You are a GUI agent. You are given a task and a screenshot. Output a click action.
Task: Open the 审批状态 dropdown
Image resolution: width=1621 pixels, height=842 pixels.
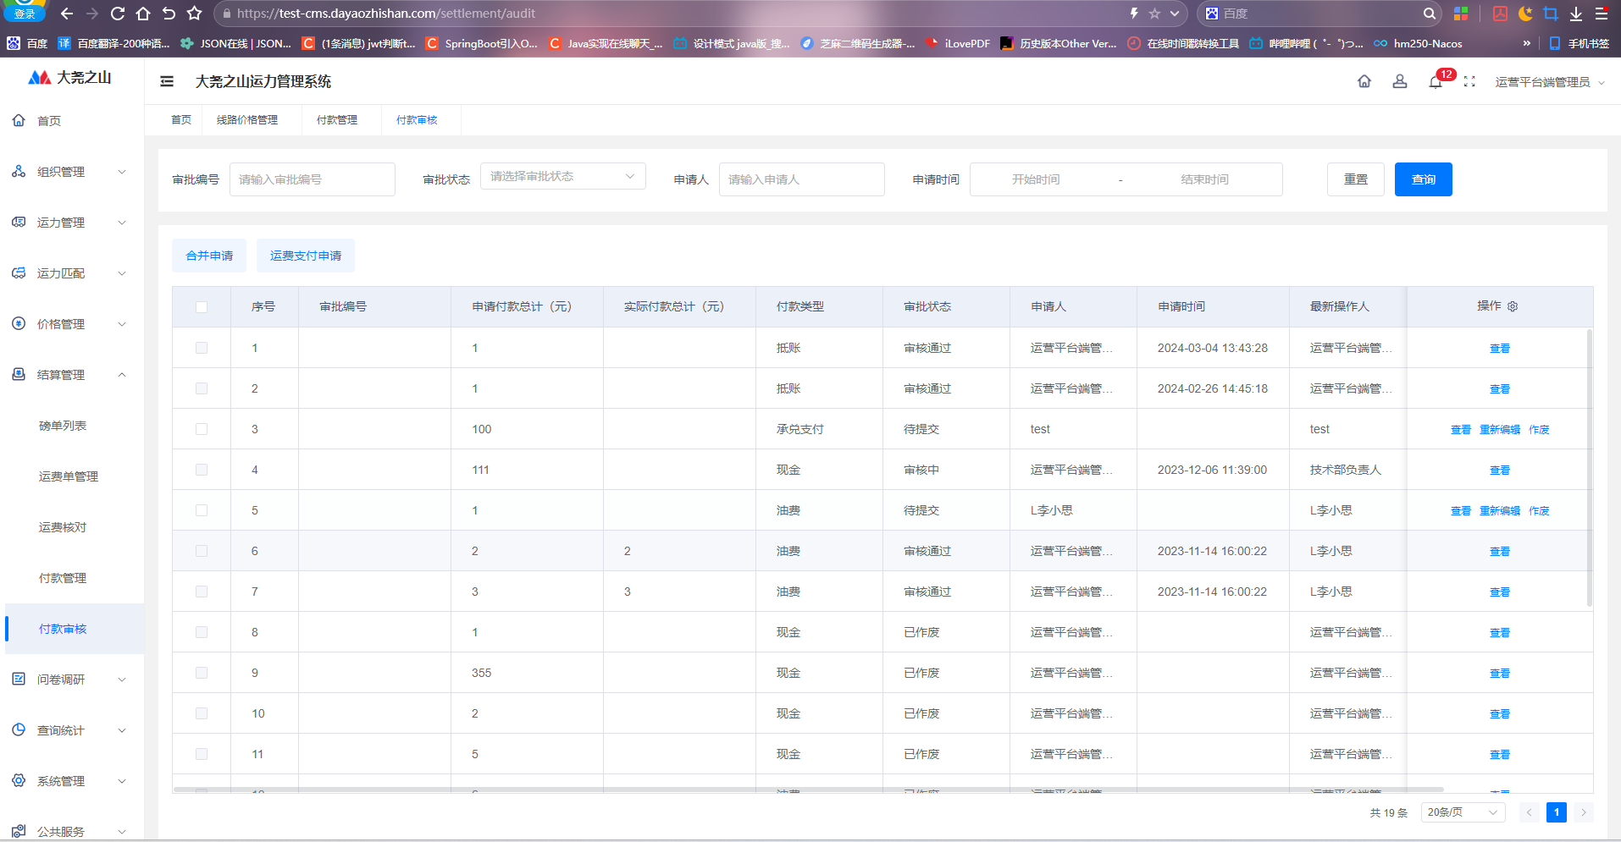tap(563, 176)
